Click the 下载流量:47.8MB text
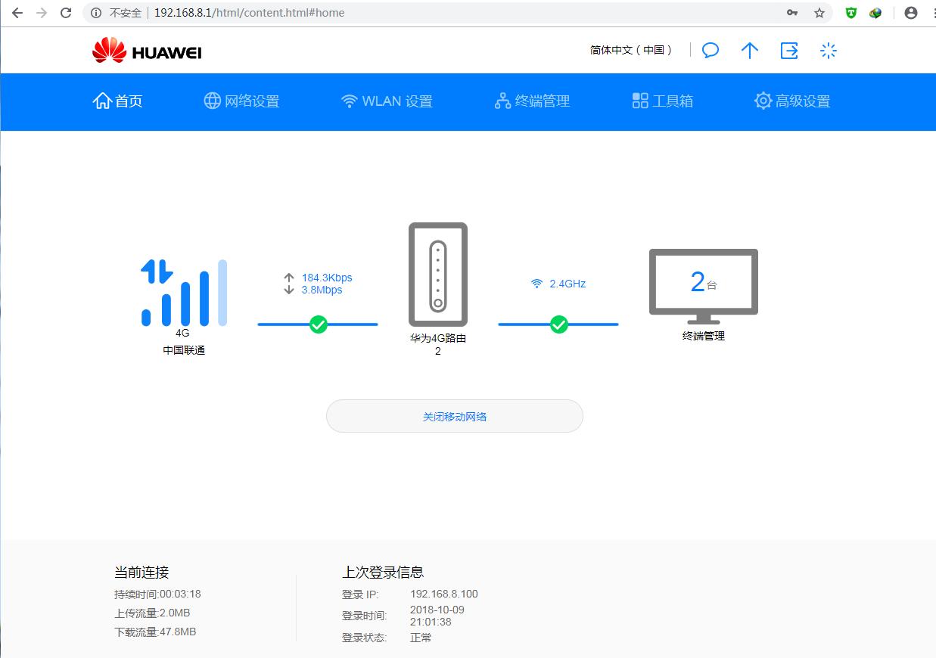 tap(155, 632)
